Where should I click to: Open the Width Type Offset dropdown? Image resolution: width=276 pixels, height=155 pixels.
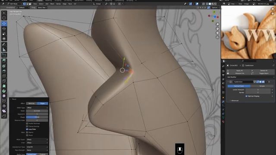37,108
